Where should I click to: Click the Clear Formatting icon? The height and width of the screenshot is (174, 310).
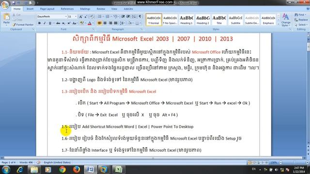point(92,17)
